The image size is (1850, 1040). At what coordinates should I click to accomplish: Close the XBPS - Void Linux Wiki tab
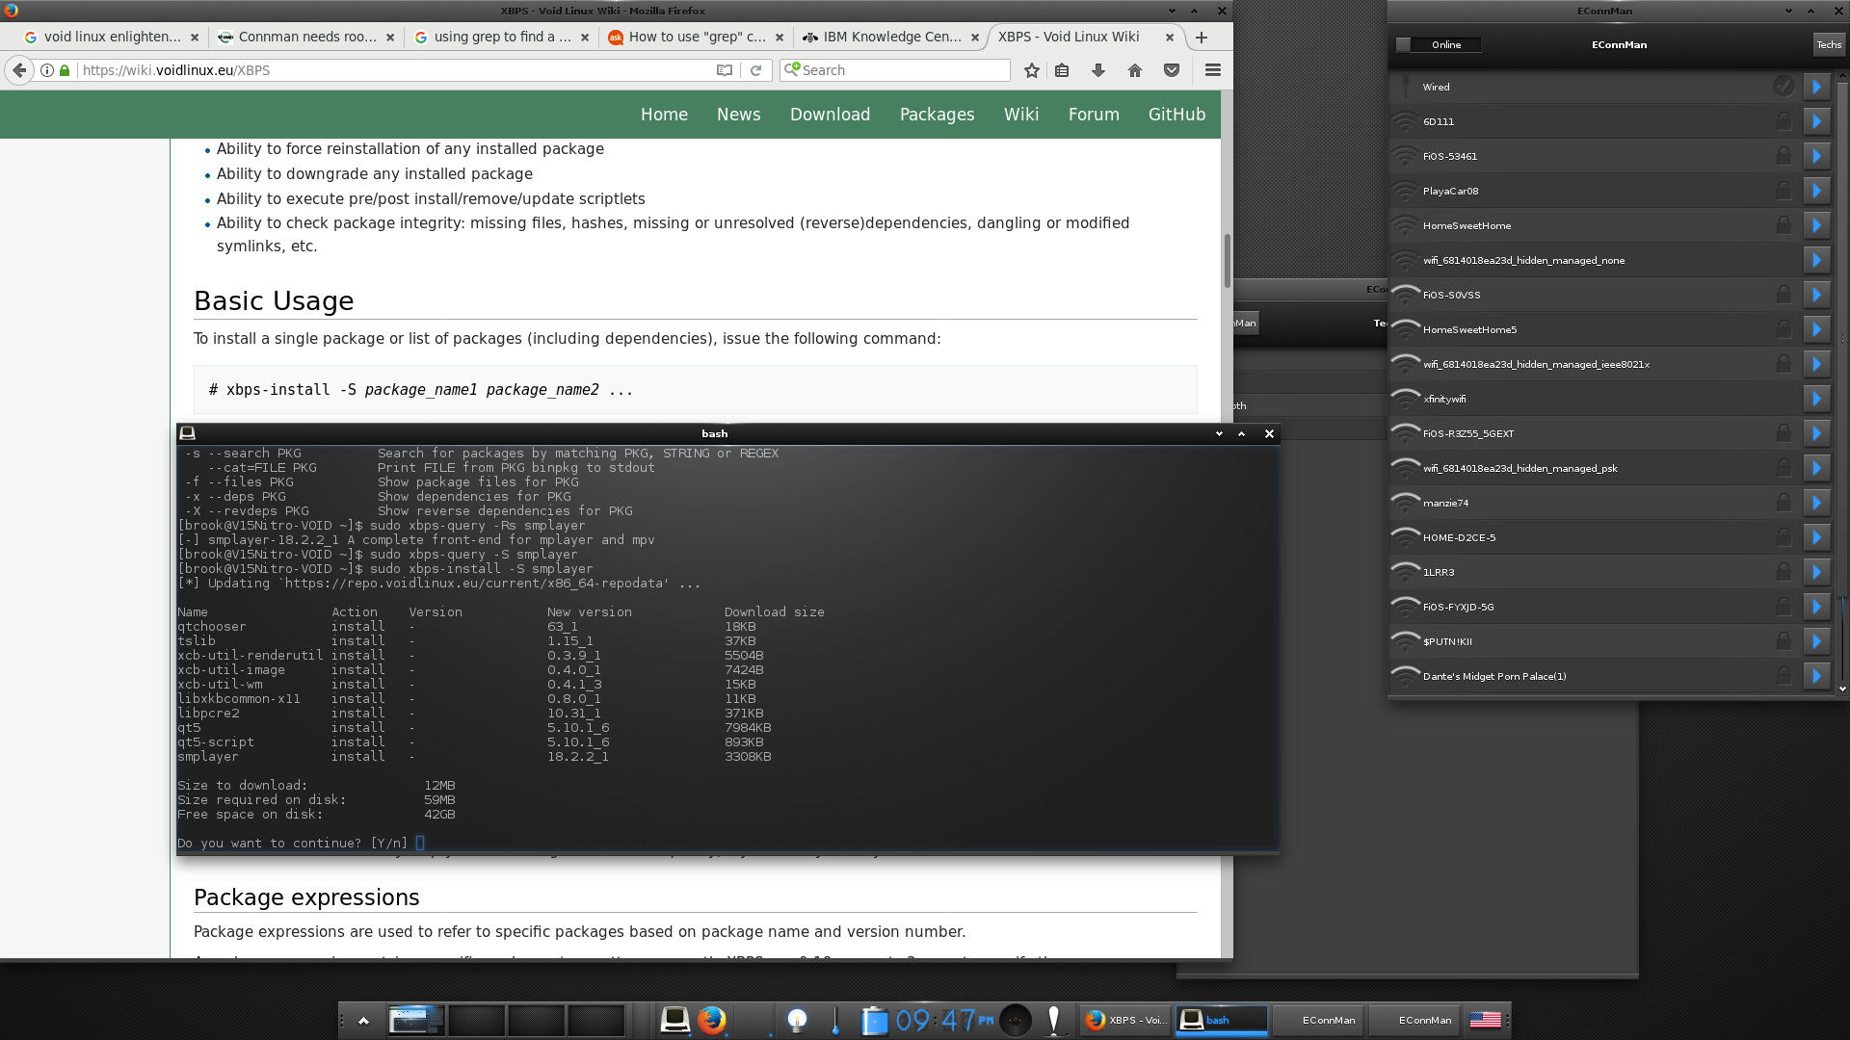[1170, 38]
